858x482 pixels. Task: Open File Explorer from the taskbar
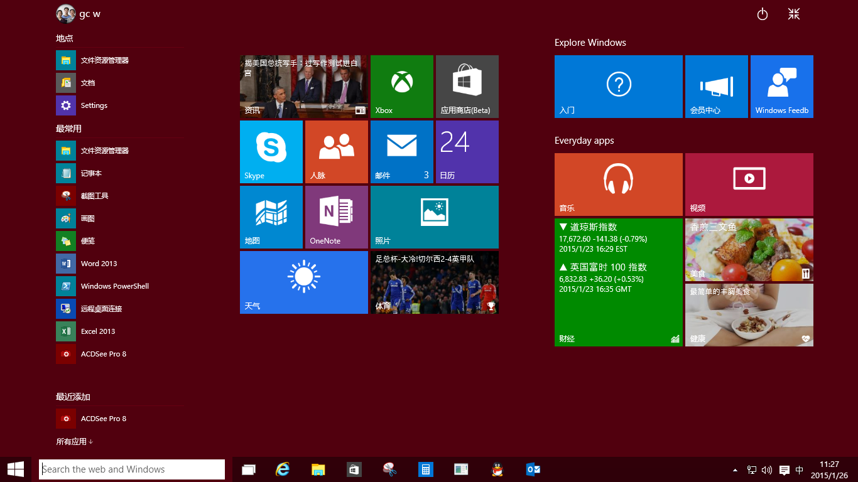pos(319,469)
